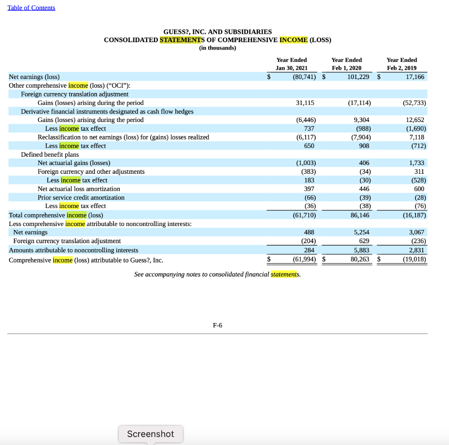Select the Year Ended Feb 2, 2019 header
The width and height of the screenshot is (449, 445).
[401, 64]
